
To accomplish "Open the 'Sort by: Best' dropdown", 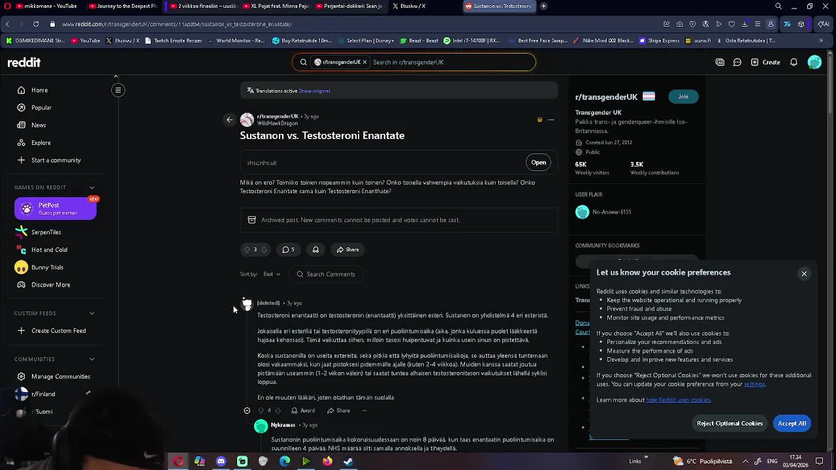I will (272, 274).
